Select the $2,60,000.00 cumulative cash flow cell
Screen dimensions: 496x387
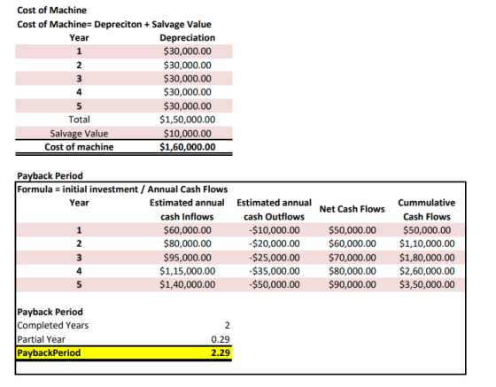pos(427,271)
